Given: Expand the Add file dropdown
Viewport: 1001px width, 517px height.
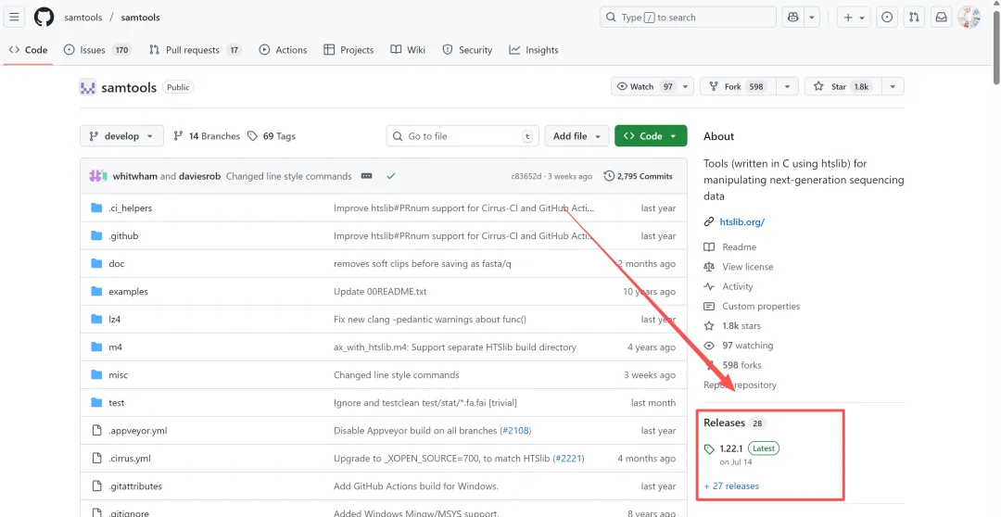Looking at the screenshot, I should tap(577, 136).
